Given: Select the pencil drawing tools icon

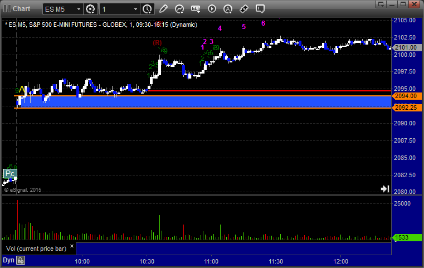Looking at the screenshot, I should pos(163,9).
